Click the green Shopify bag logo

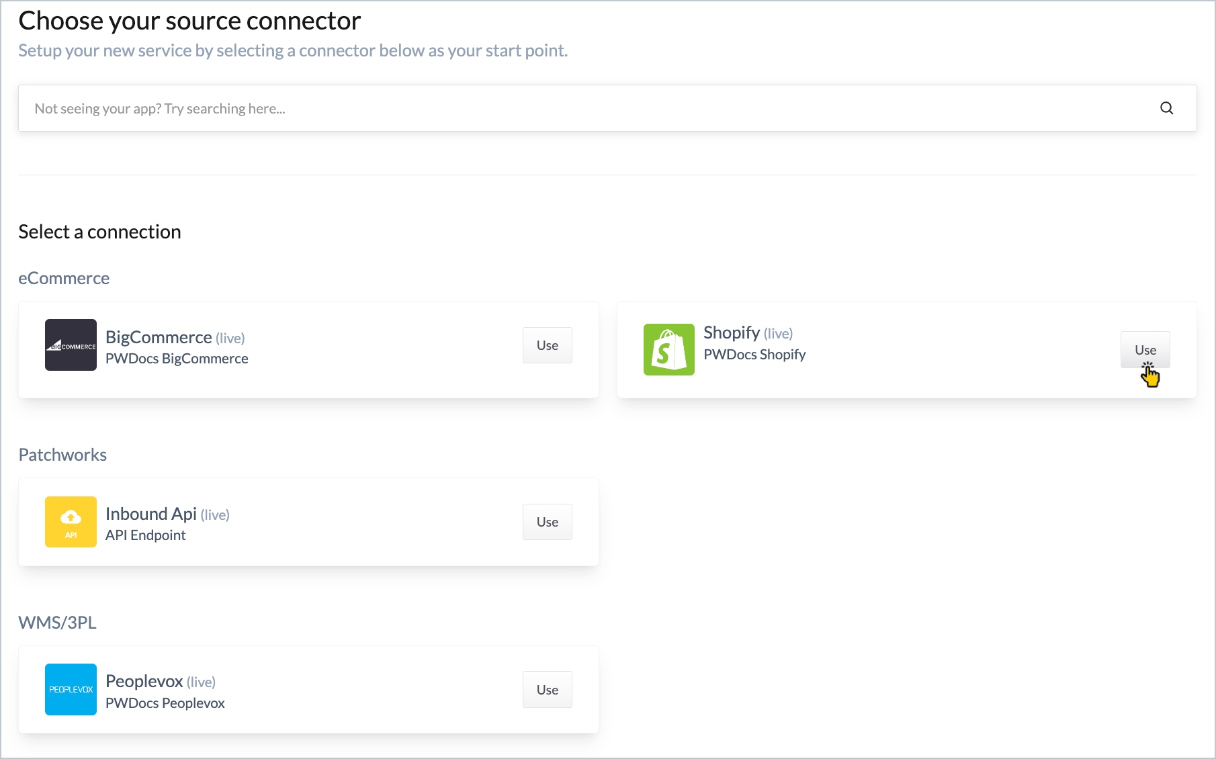(668, 349)
